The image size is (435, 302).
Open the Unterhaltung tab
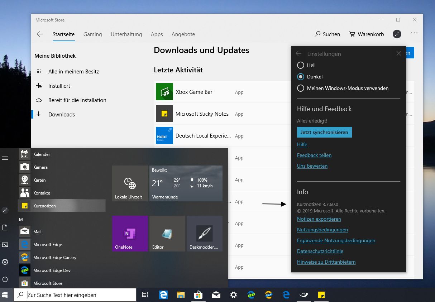click(126, 34)
